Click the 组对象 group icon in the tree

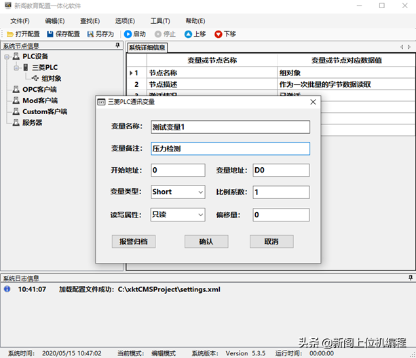tap(35, 78)
